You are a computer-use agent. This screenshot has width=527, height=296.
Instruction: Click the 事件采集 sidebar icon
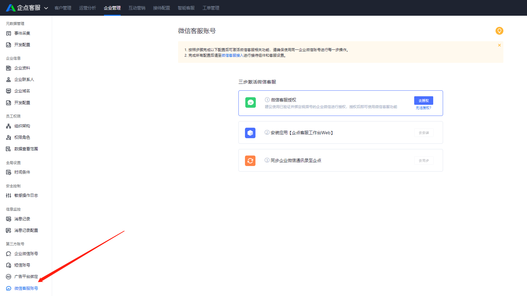tap(9, 33)
